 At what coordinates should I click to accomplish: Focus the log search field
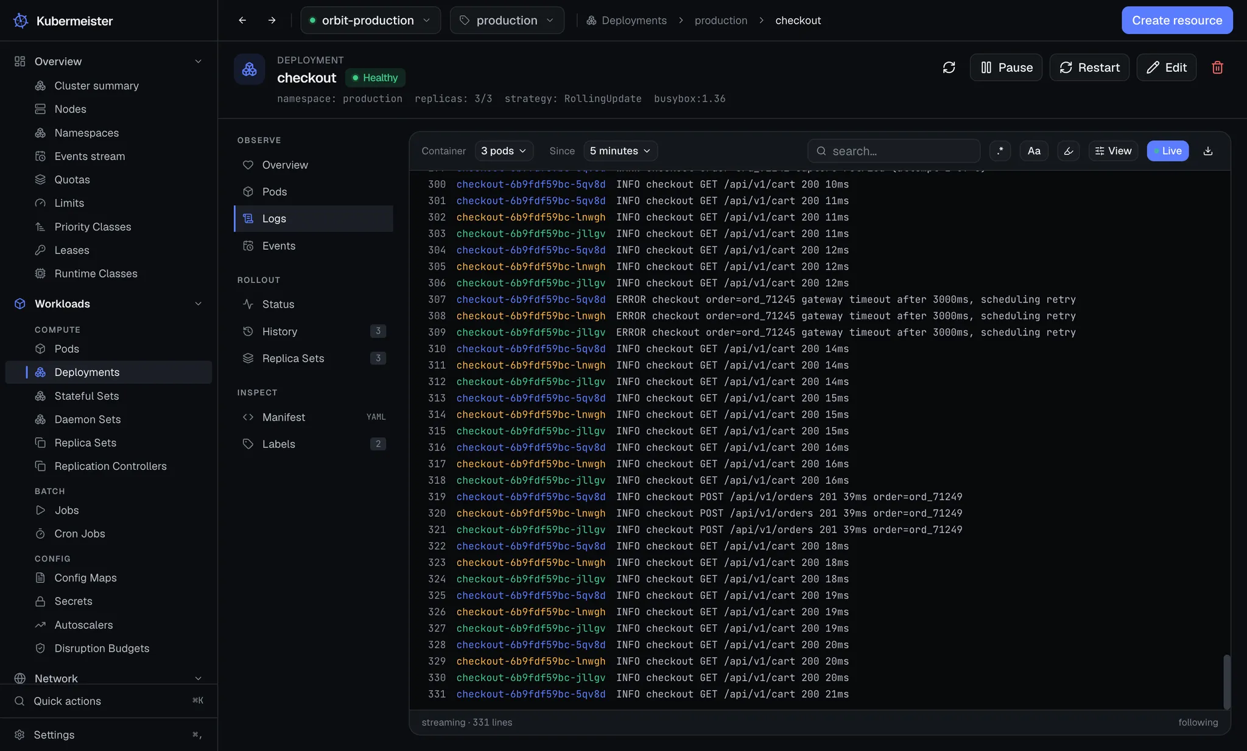[x=894, y=151]
